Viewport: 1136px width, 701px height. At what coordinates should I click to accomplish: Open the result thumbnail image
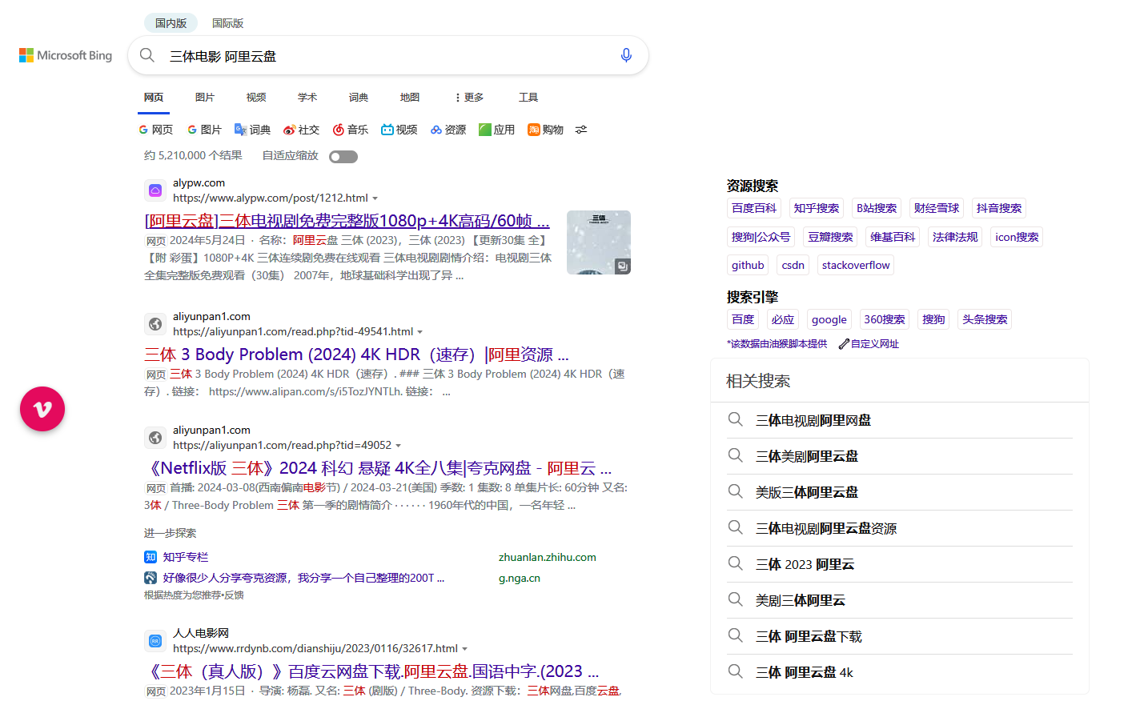click(599, 242)
